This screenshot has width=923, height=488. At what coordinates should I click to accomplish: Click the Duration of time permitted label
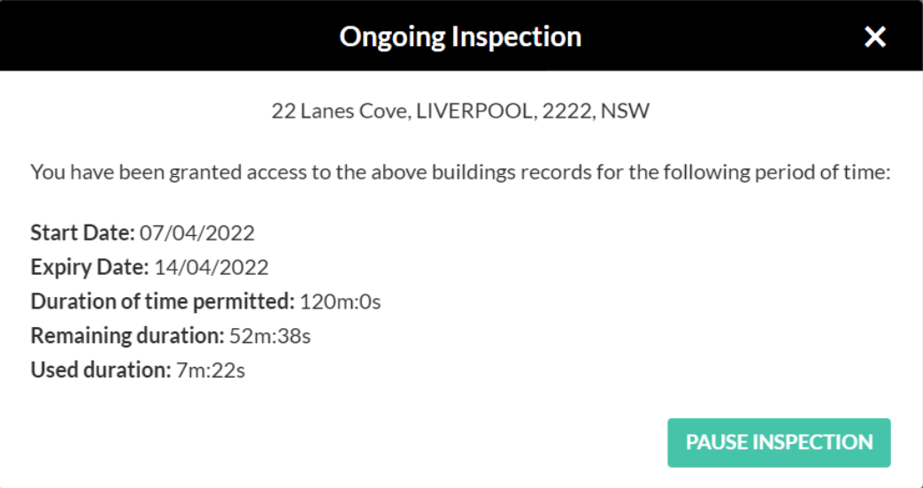[x=162, y=301]
